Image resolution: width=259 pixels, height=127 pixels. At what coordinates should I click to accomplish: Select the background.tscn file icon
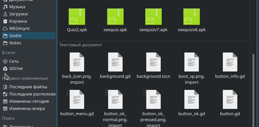coord(153,62)
